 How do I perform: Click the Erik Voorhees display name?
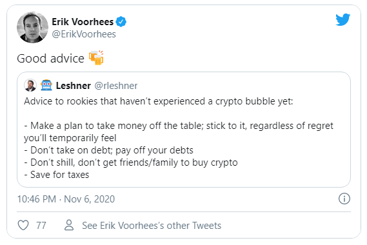coord(83,22)
